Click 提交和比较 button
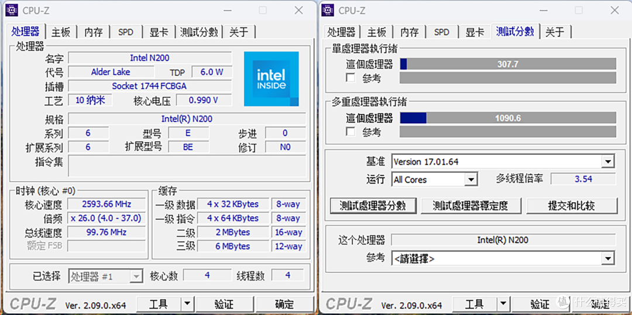 (x=572, y=206)
